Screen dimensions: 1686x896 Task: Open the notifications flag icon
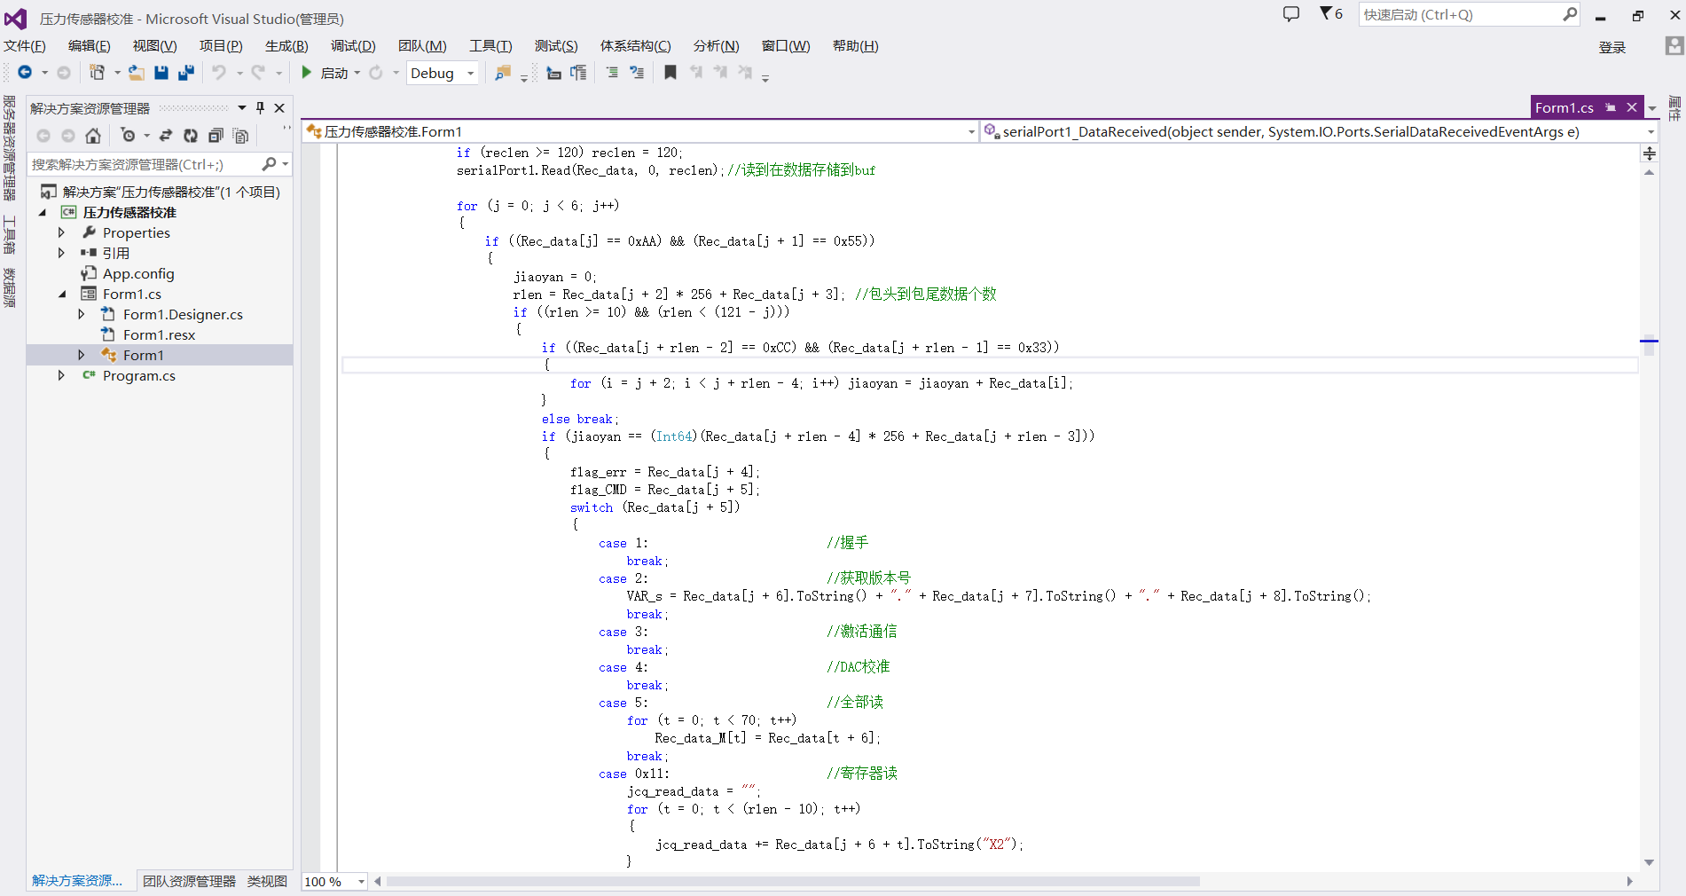[x=1330, y=14]
